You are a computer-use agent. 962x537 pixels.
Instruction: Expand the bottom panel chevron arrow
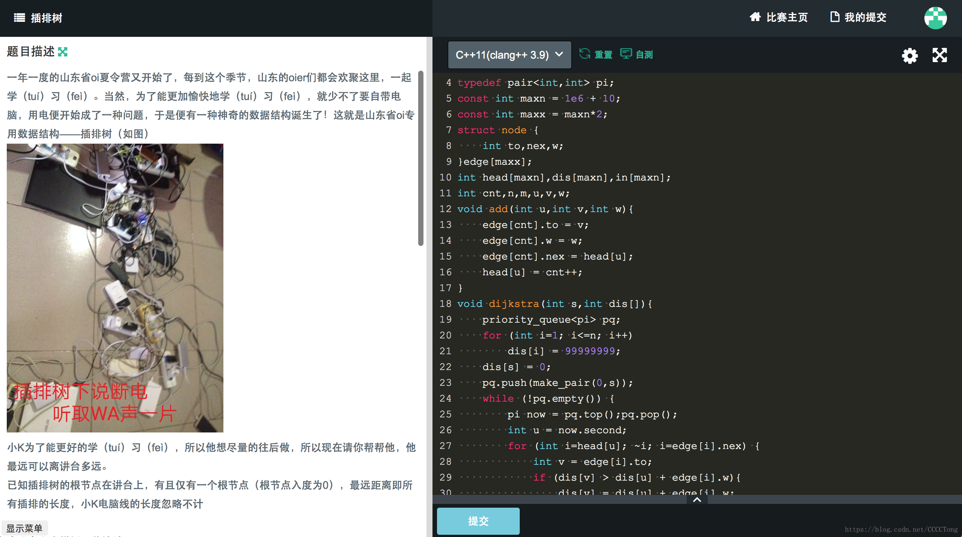(x=697, y=500)
